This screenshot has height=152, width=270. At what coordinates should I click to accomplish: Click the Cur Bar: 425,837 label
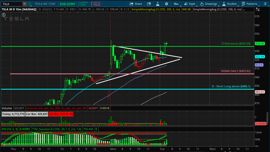click(36, 114)
